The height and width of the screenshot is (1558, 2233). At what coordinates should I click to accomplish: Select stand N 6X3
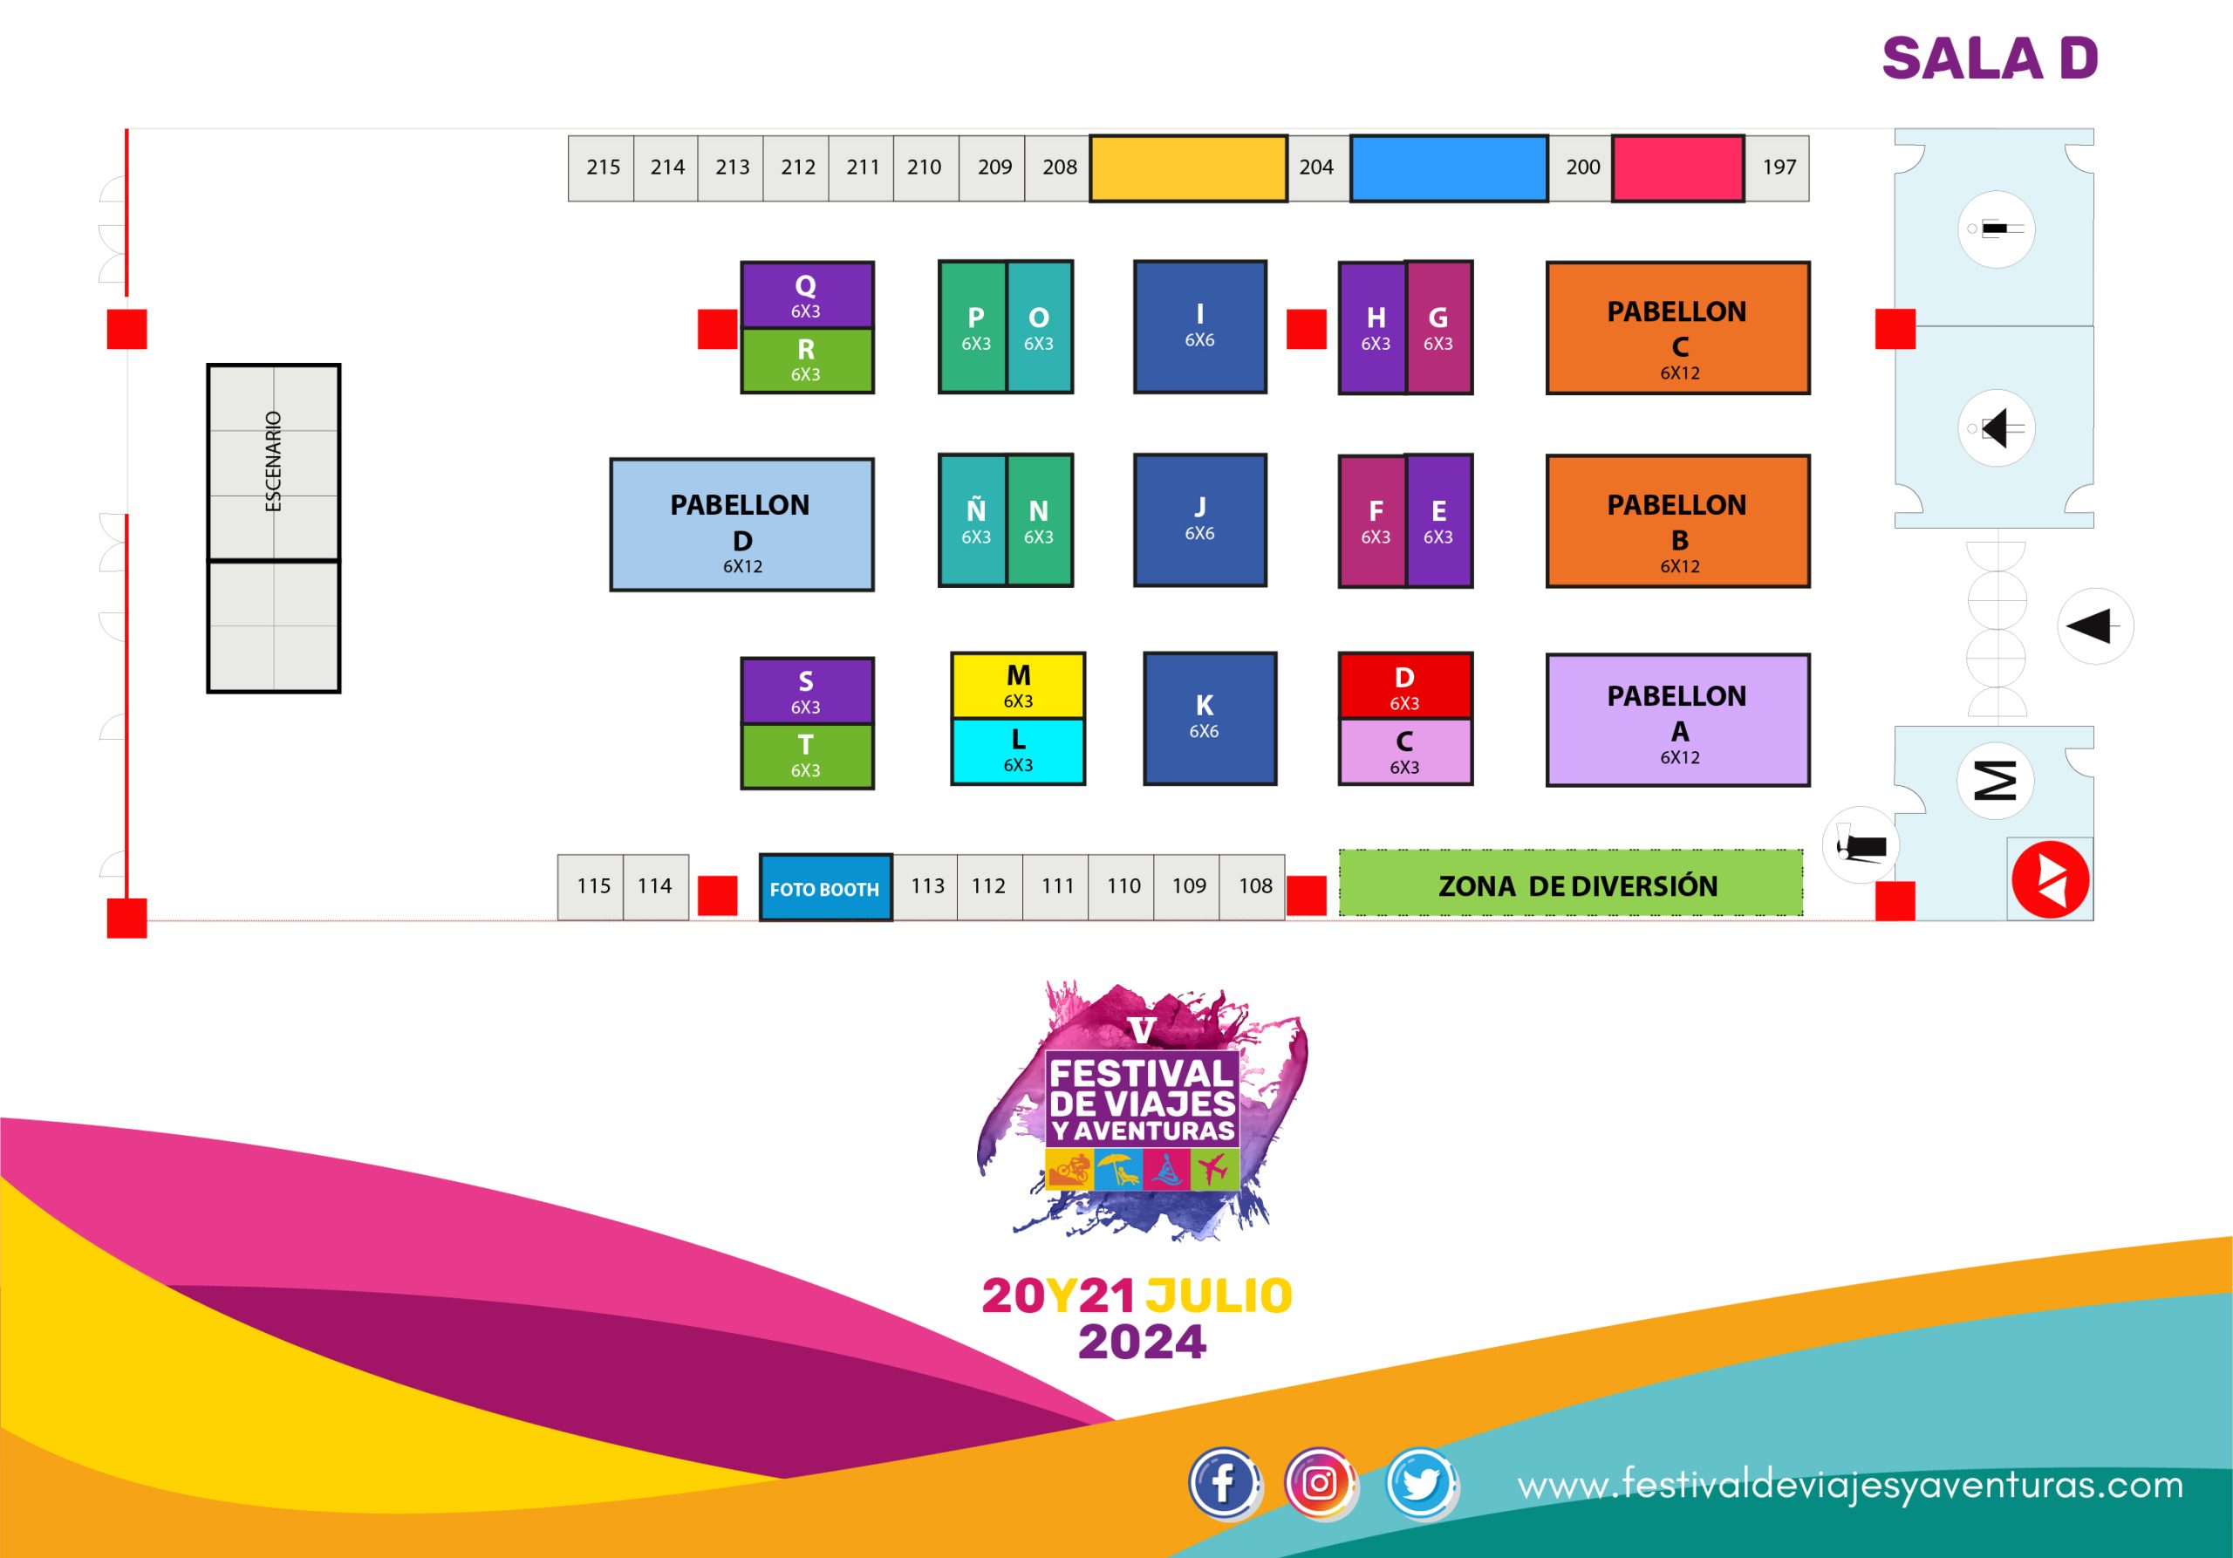click(1040, 520)
